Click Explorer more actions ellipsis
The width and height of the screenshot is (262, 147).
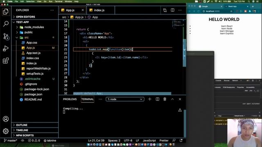(x=52, y=10)
